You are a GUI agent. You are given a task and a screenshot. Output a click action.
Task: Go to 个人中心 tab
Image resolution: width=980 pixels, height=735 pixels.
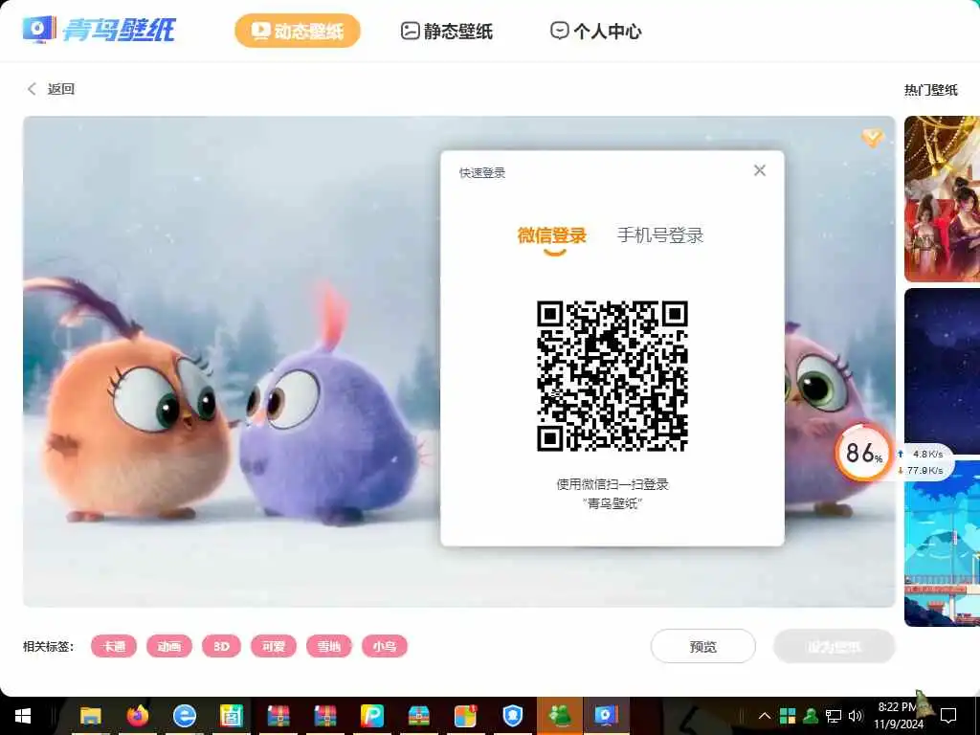(595, 32)
